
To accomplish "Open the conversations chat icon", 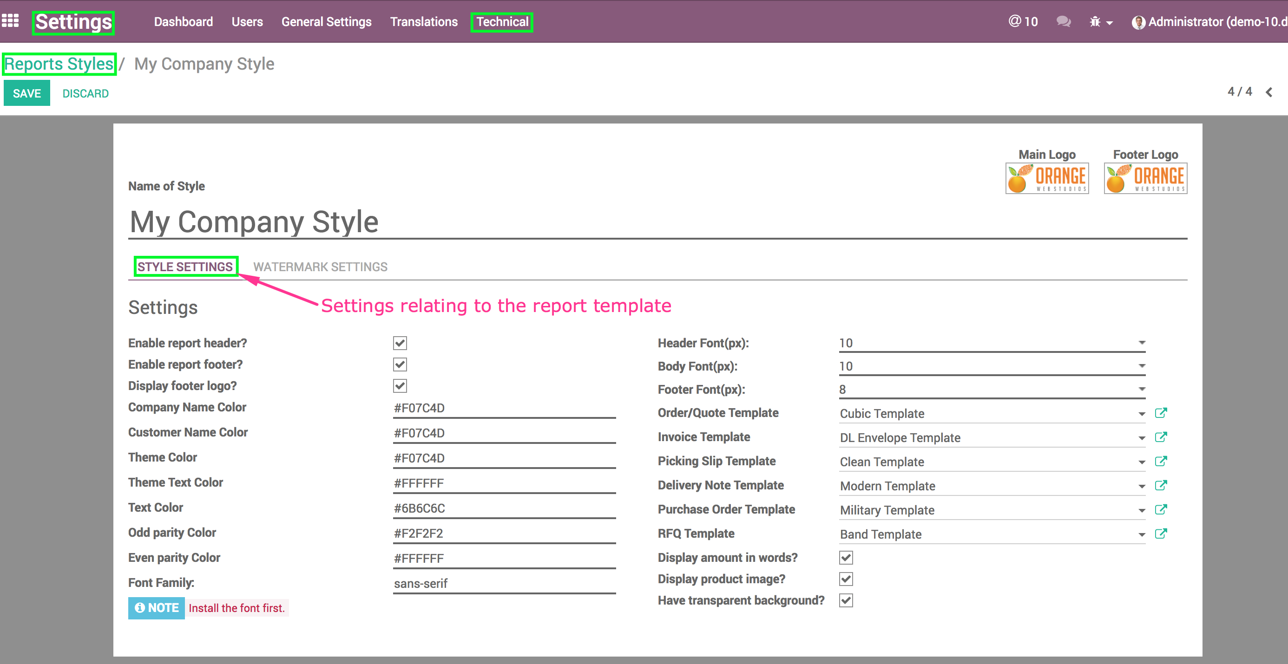I will coord(1064,21).
